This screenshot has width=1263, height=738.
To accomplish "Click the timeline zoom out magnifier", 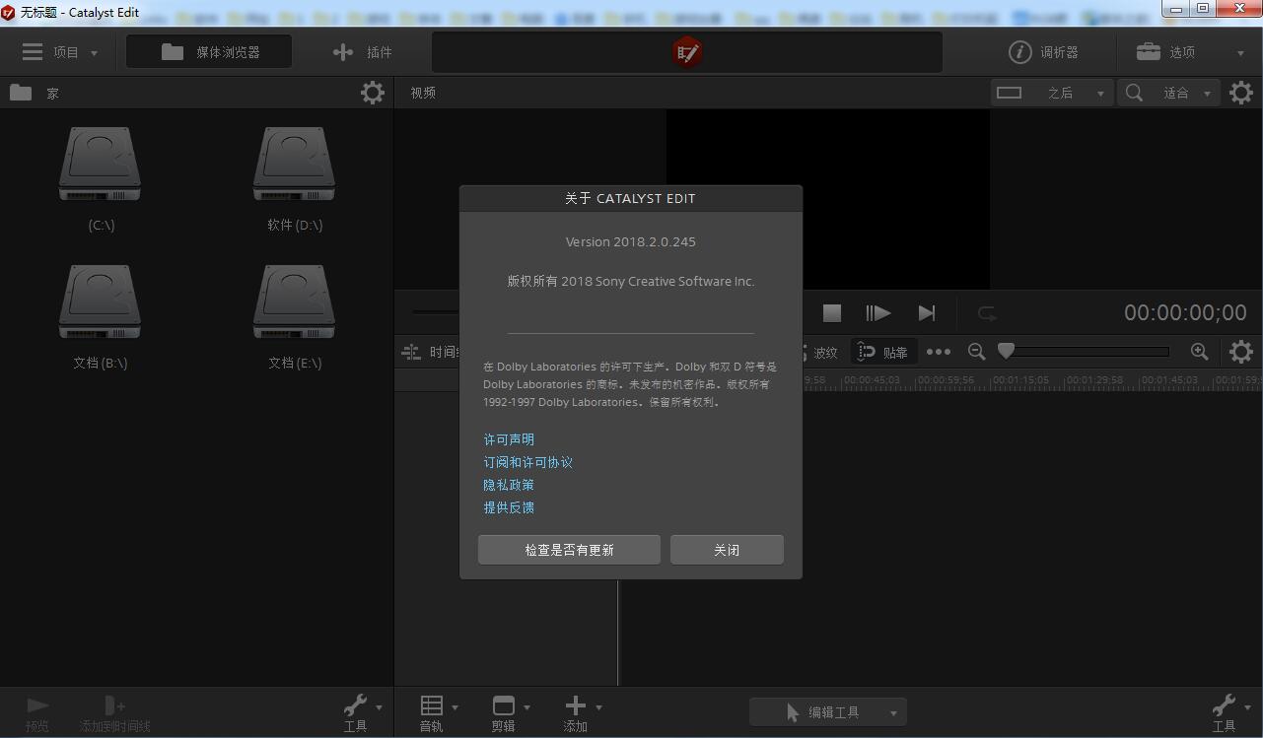I will click(976, 352).
